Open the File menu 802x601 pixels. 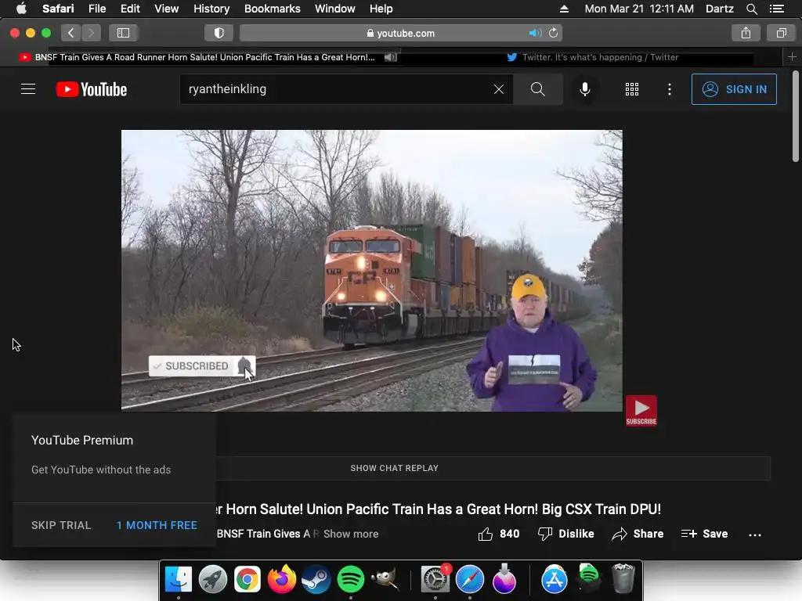(x=96, y=9)
